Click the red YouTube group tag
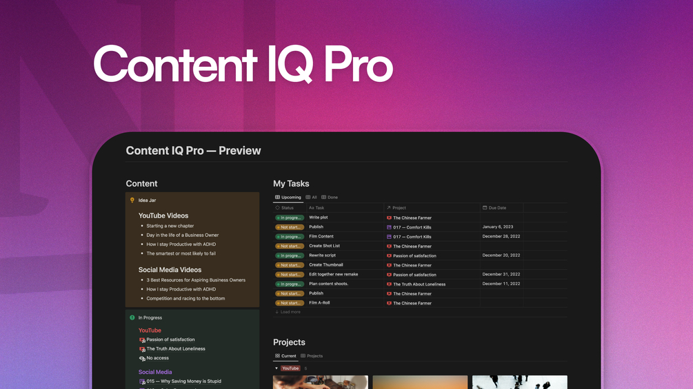The image size is (693, 389). click(290, 368)
